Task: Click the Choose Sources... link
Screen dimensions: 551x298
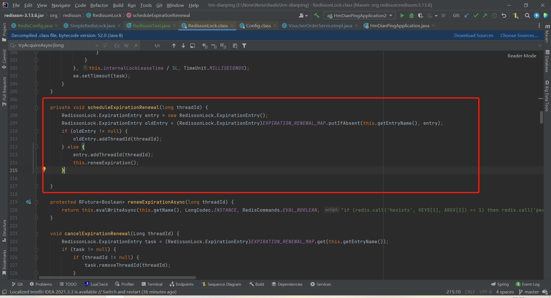Action: tap(519, 36)
